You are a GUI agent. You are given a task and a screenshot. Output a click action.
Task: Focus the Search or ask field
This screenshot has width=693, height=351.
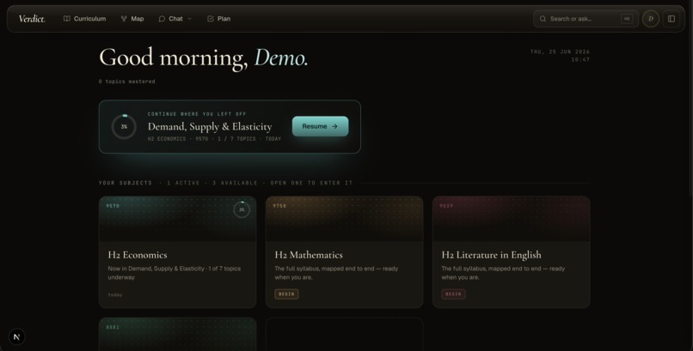[x=586, y=19]
